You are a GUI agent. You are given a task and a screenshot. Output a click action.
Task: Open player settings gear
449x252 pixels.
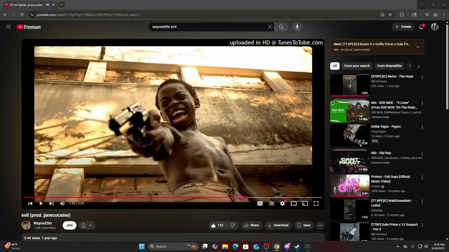pyautogui.click(x=282, y=203)
